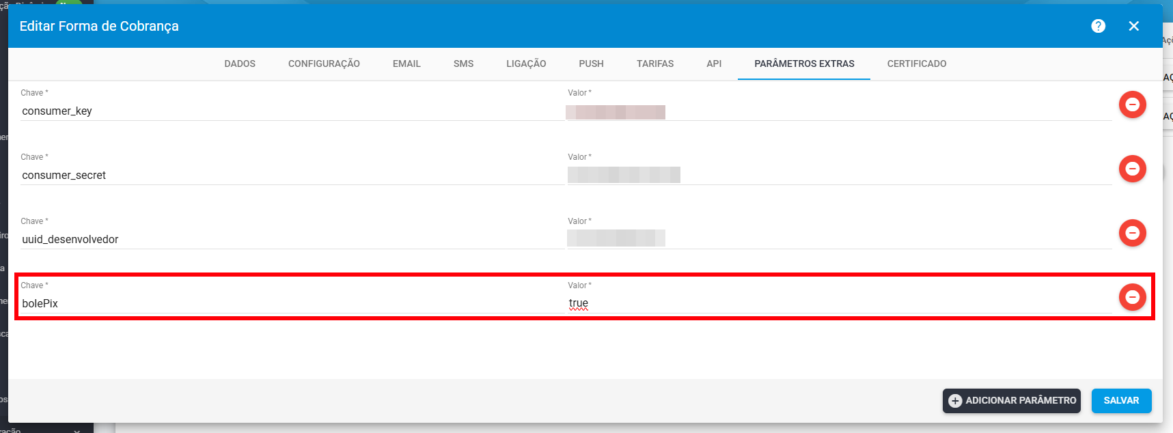Save changes with the SALVAR button
This screenshot has width=1173, height=433.
1122,401
